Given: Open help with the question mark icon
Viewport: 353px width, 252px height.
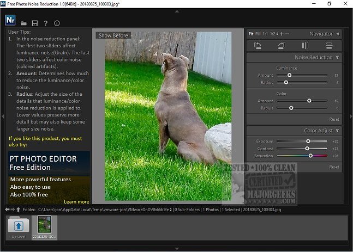Looking at the screenshot, I should coord(46,23).
